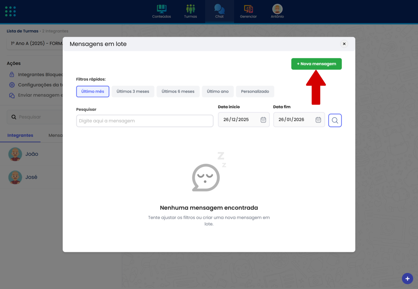Click the magnifier search button beside dates
418x289 pixels.
coord(335,120)
